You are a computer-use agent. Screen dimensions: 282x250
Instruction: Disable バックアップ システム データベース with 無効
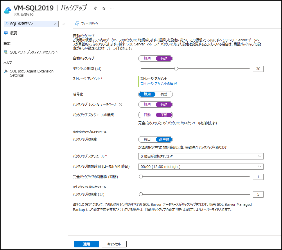(147, 104)
